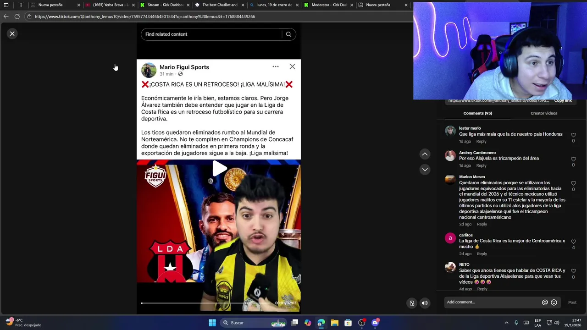Open NETO's profile avatar
587x330 pixels.
[450, 267]
